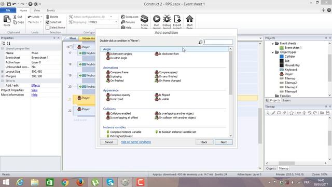
Task: Switch to the Main layout tab
Action: 73,38
